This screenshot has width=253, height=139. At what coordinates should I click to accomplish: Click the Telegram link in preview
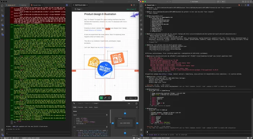(x=106, y=47)
